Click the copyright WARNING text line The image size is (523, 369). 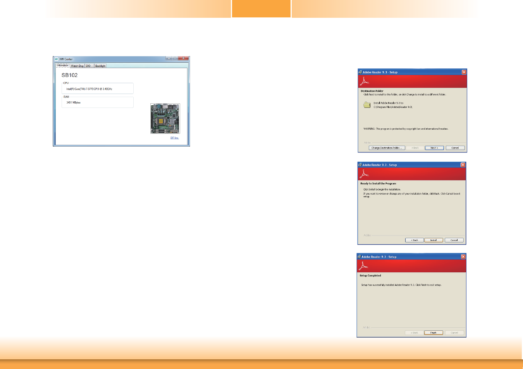coord(406,129)
